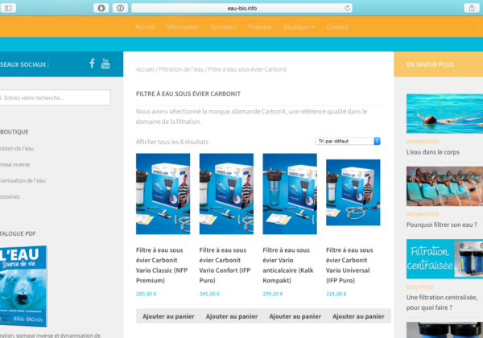Viewport: 483px width, 338px height.
Task: Add Vario Confort IFP Puro to cart
Action: click(x=232, y=316)
